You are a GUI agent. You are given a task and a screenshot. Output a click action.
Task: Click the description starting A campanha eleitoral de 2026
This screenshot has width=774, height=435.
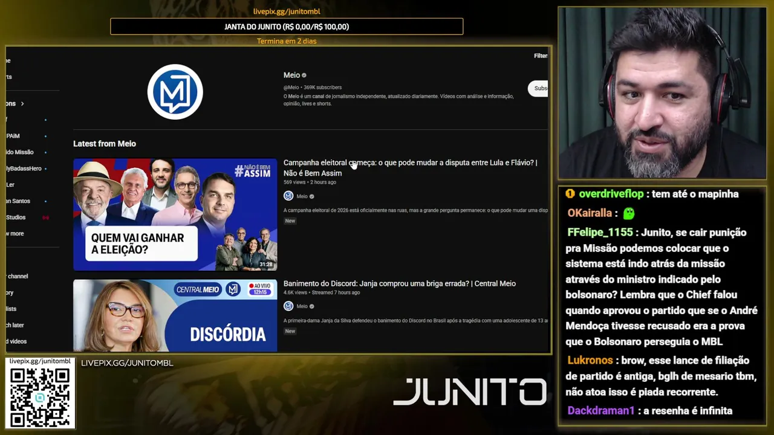click(x=415, y=210)
